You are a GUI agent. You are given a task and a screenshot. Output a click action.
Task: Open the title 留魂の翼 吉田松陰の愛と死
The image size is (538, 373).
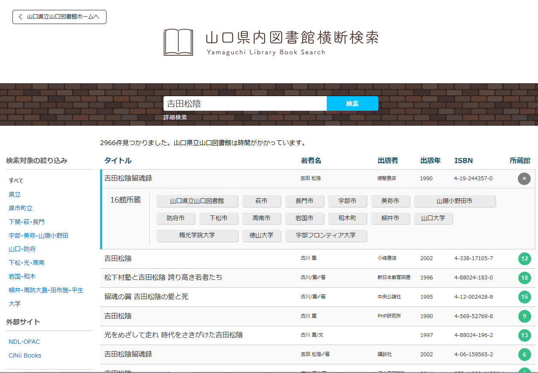146,297
